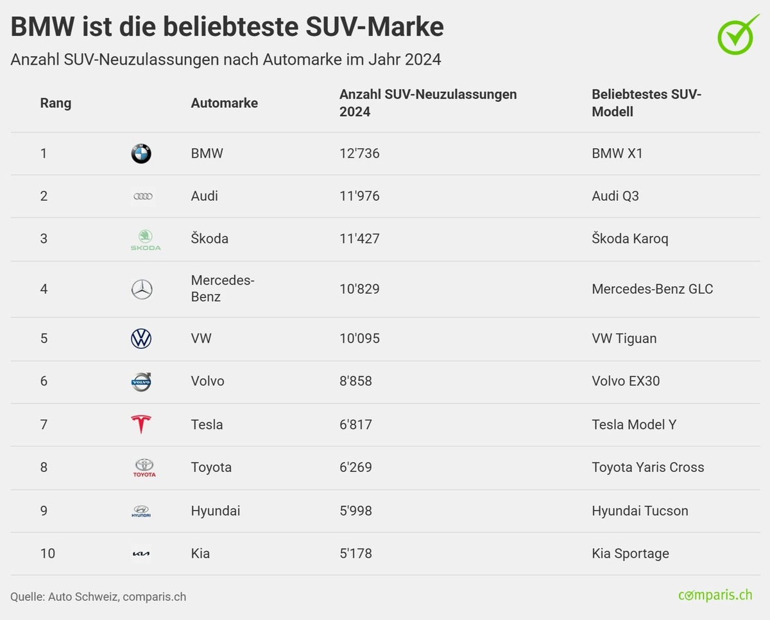Image resolution: width=770 pixels, height=620 pixels.
Task: Click the Automarke column header
Action: point(225,103)
